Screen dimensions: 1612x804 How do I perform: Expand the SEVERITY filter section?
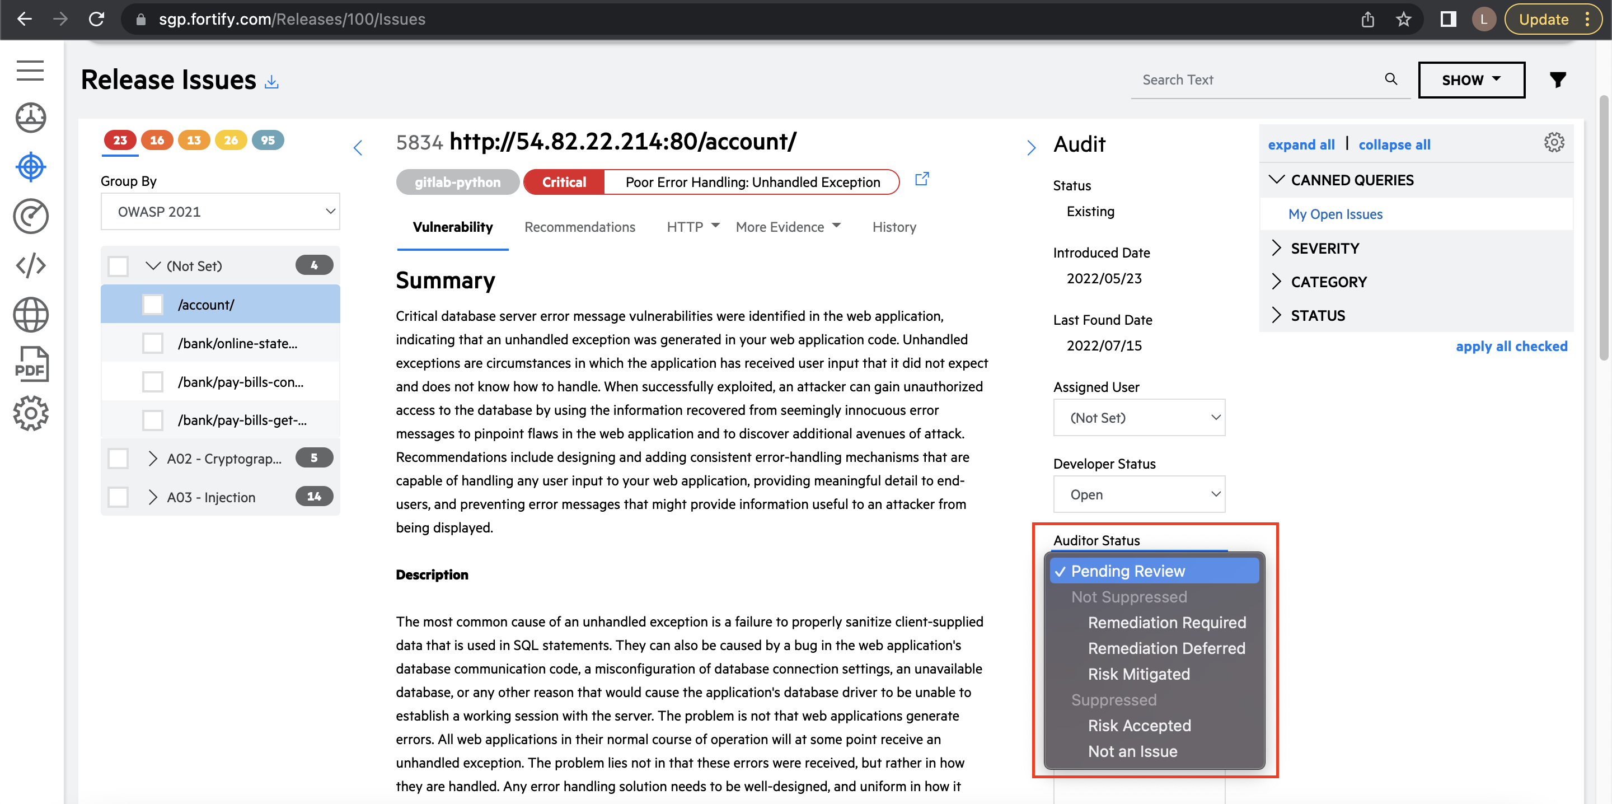[x=1276, y=248]
